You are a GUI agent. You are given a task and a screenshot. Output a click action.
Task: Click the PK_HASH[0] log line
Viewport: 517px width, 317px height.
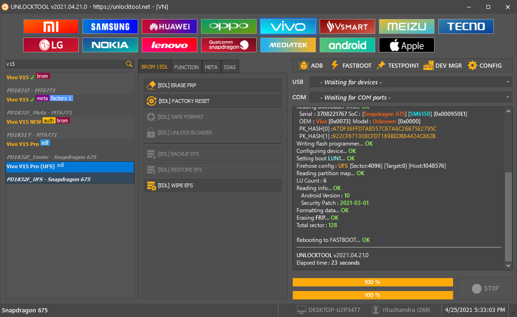point(368,129)
